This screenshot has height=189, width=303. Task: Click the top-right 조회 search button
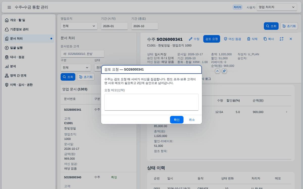tap(271, 26)
